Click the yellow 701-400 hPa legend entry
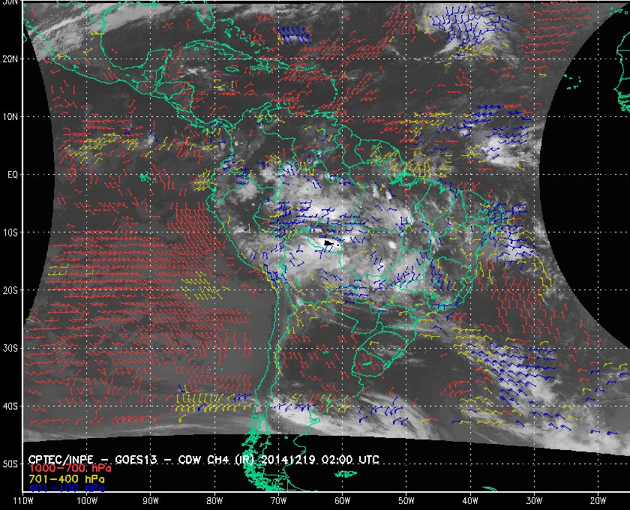Viewport: 630px width, 510px height. click(66, 479)
